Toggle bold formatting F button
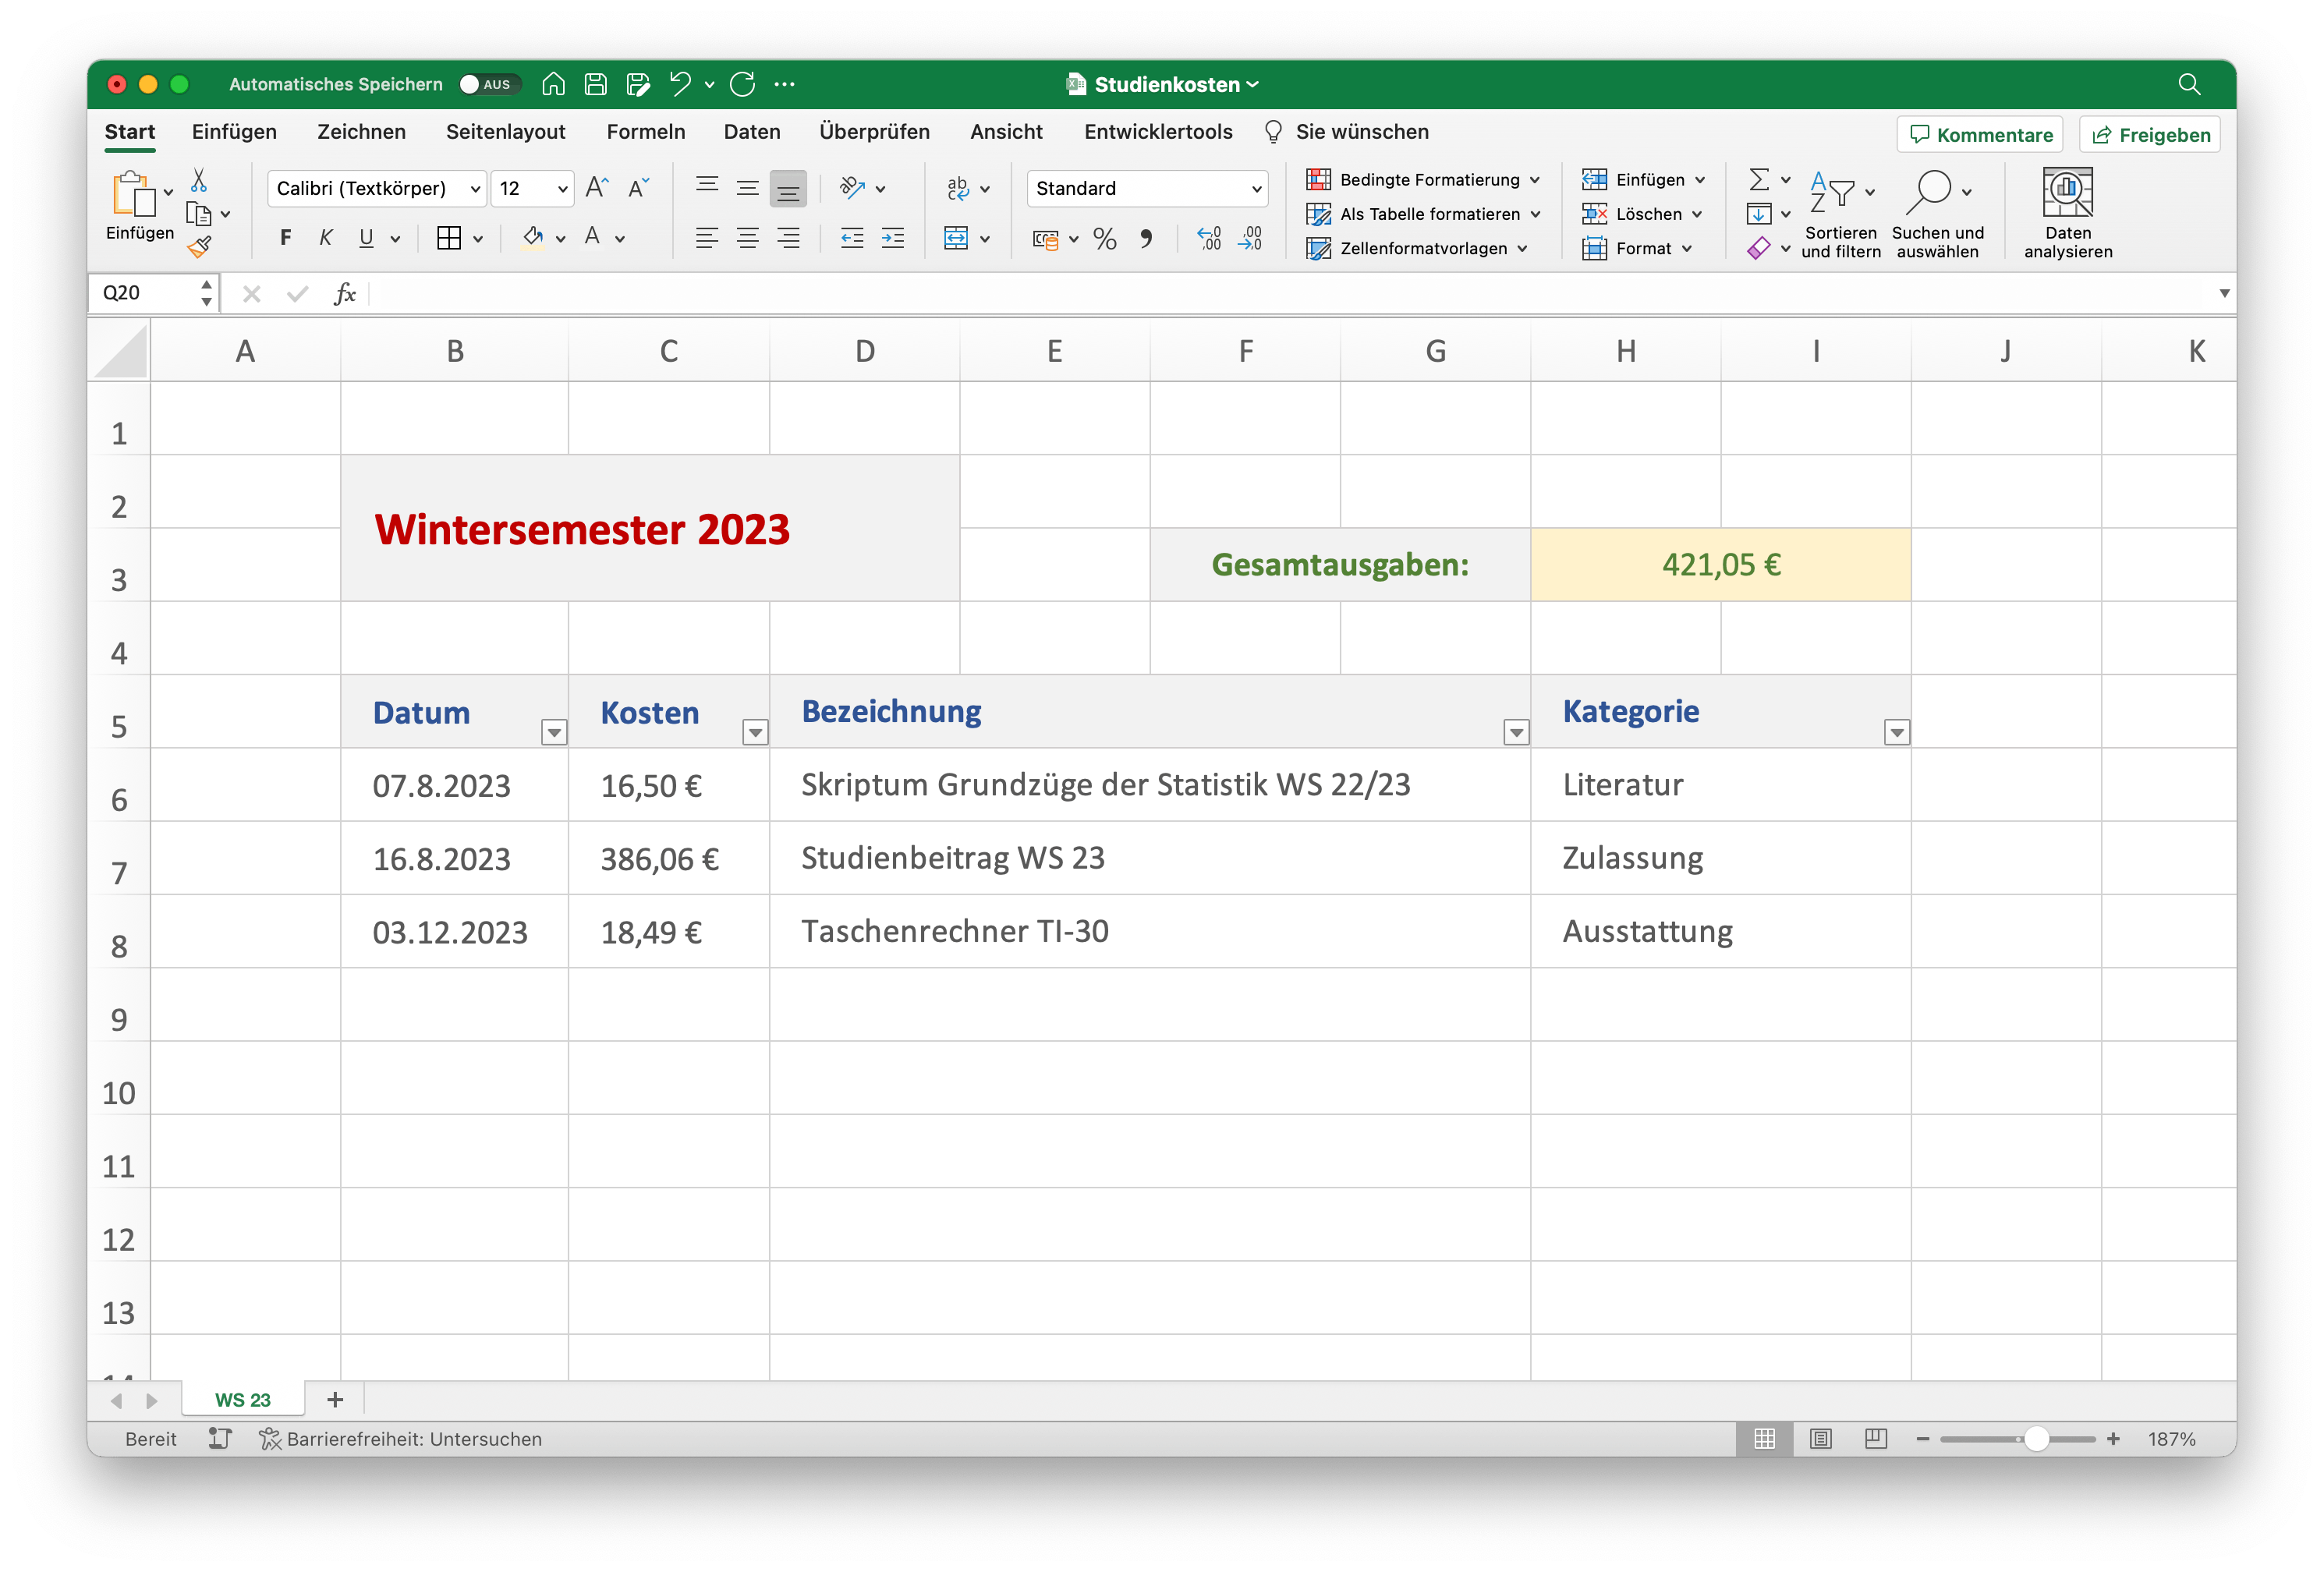This screenshot has width=2324, height=1572. [x=286, y=238]
